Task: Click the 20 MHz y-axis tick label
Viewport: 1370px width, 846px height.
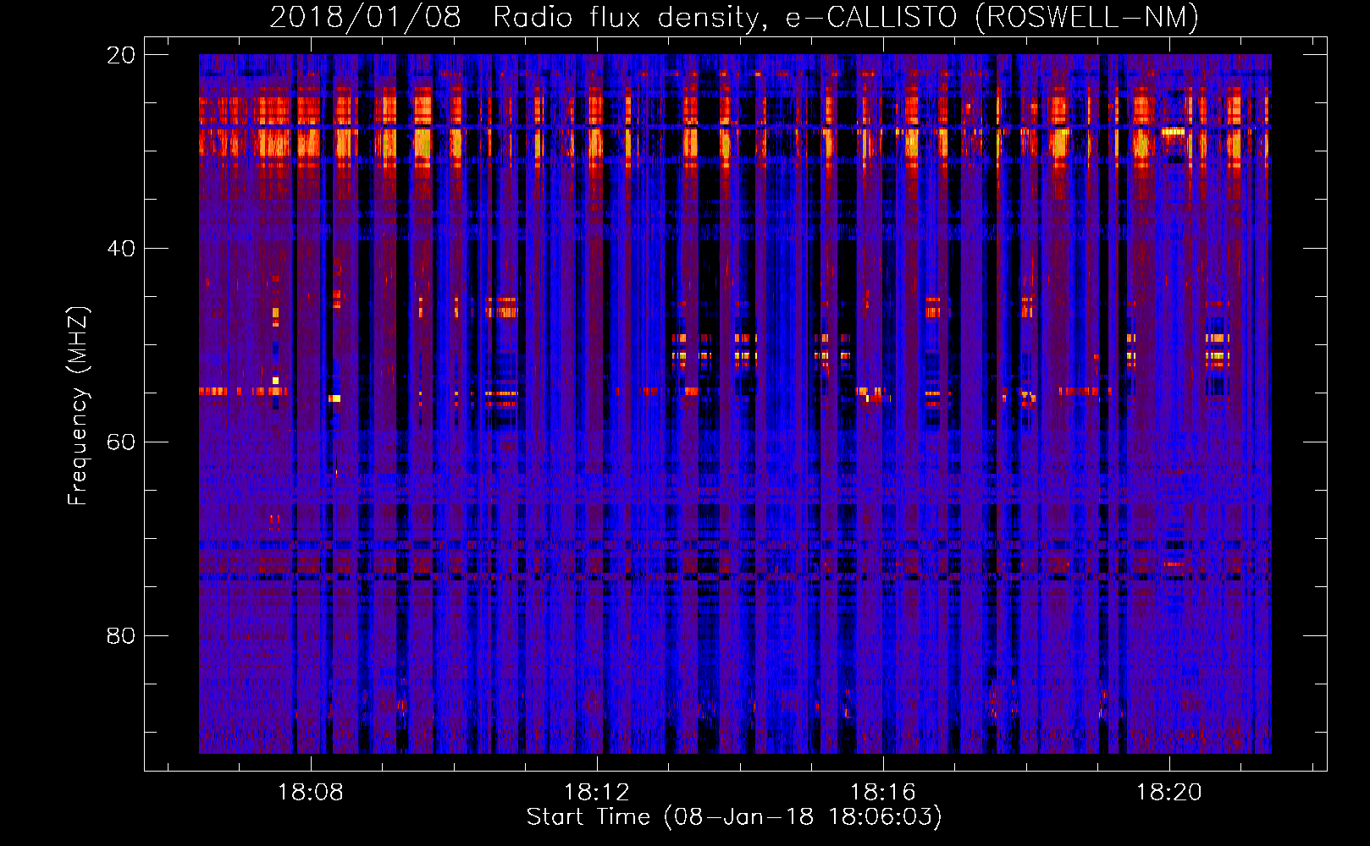Action: click(121, 55)
